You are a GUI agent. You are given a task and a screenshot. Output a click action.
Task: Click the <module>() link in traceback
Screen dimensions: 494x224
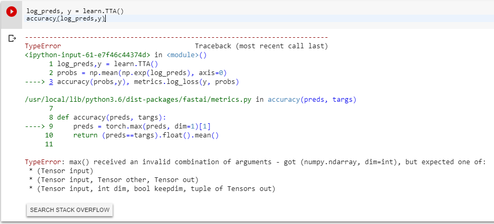(186, 55)
